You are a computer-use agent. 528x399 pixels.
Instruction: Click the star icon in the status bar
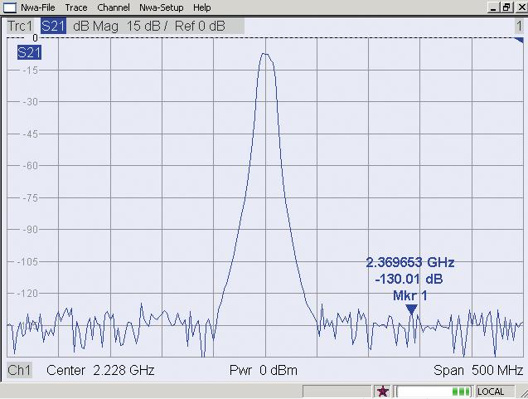382,391
